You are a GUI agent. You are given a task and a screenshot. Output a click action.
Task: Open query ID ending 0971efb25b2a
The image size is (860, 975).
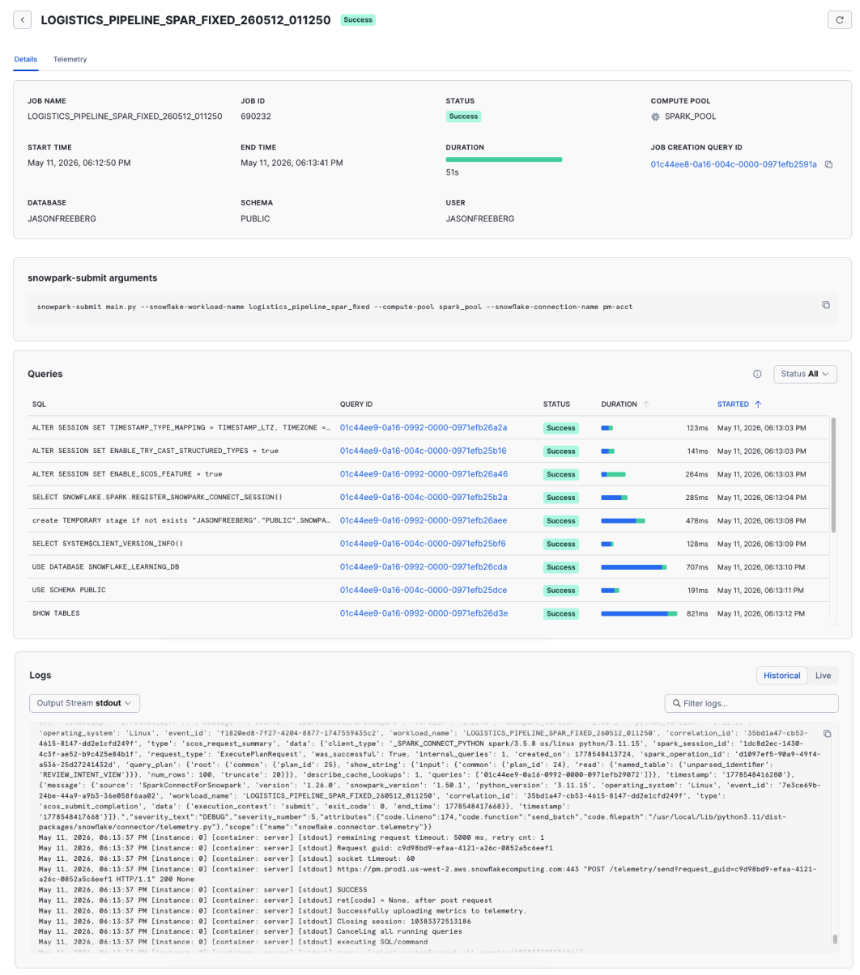click(424, 497)
